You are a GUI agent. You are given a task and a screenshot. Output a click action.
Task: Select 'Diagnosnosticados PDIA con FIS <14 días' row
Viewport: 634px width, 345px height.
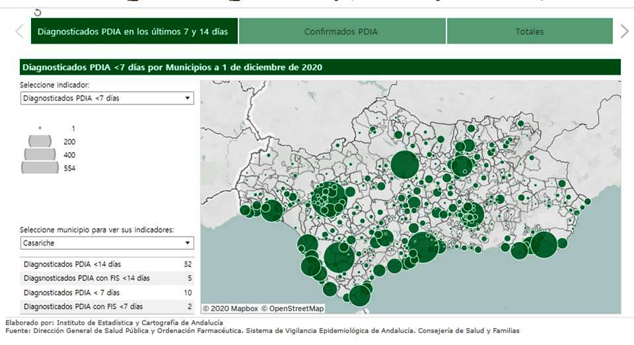tap(106, 278)
